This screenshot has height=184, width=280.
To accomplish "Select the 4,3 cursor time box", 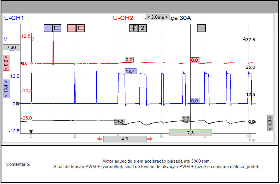I will (x=125, y=139).
